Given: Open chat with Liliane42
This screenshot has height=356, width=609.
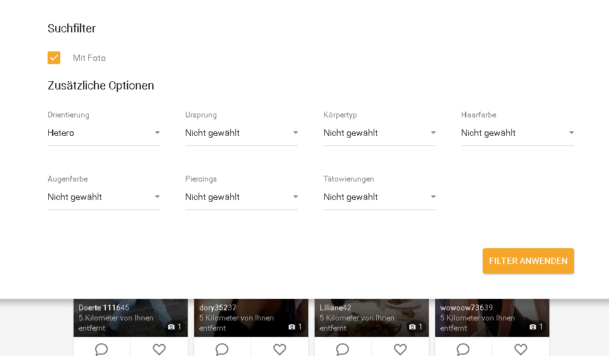Looking at the screenshot, I should click(x=343, y=349).
